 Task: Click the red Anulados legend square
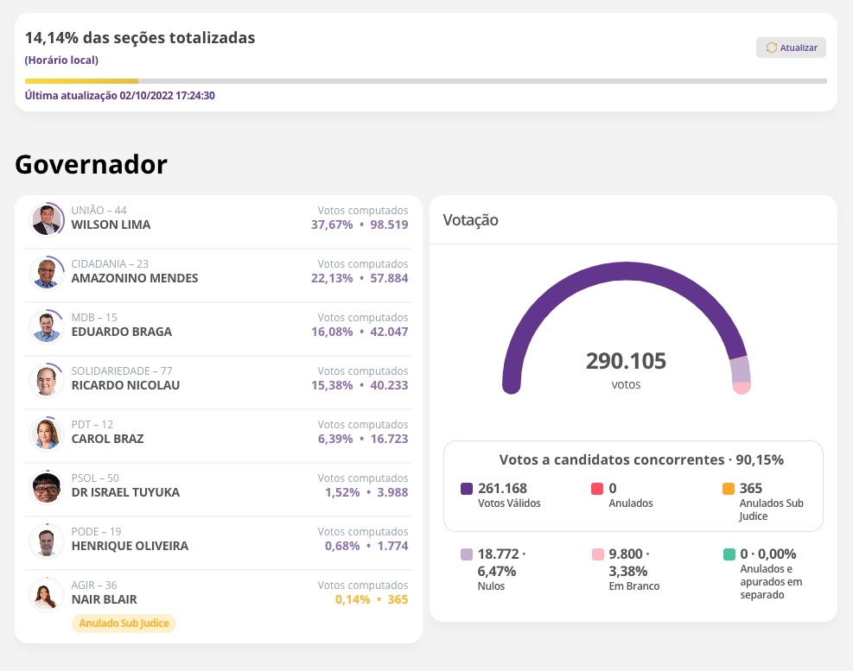pos(597,488)
